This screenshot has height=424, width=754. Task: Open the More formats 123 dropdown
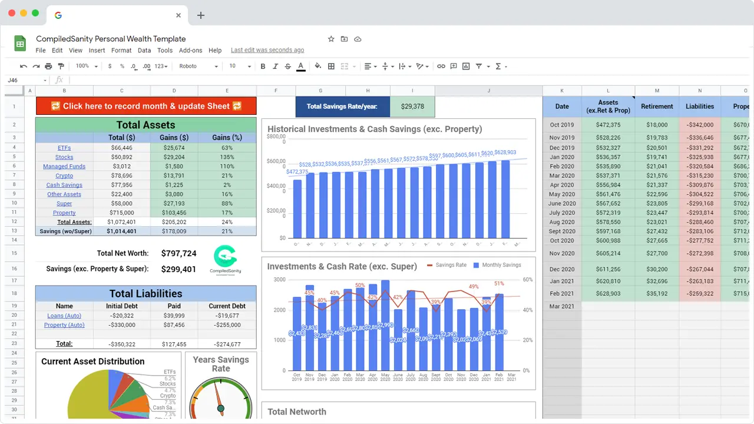tap(161, 67)
